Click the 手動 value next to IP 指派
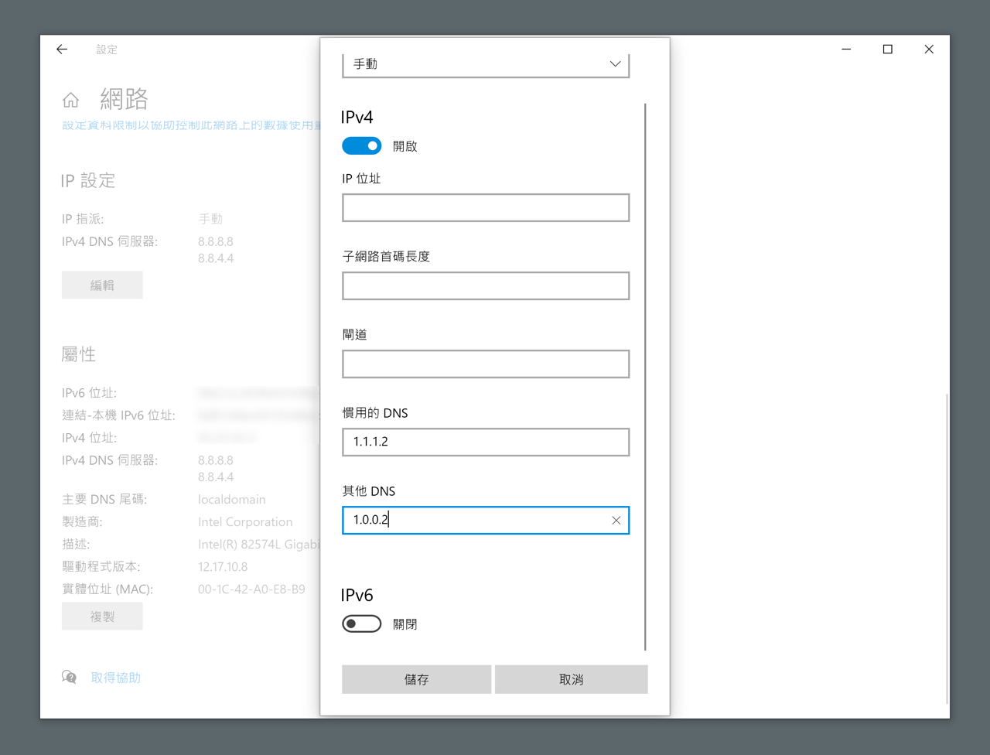Screen dimensions: 990x755 (x=210, y=219)
